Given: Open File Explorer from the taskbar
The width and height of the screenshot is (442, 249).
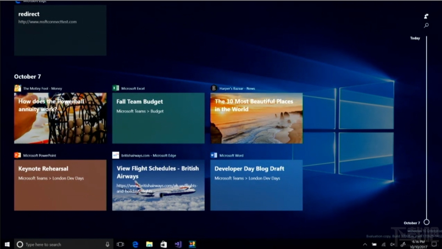Looking at the screenshot, I should pyautogui.click(x=149, y=244).
